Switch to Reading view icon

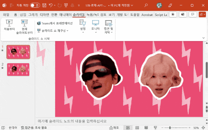pyautogui.click(x=146, y=128)
